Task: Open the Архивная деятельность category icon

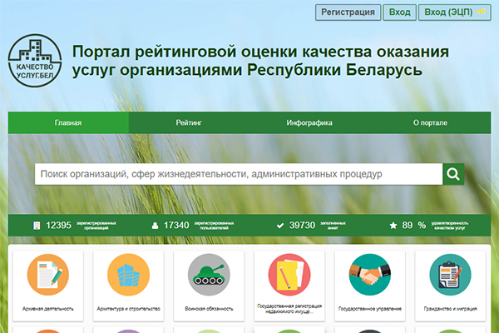Action: coord(48,275)
